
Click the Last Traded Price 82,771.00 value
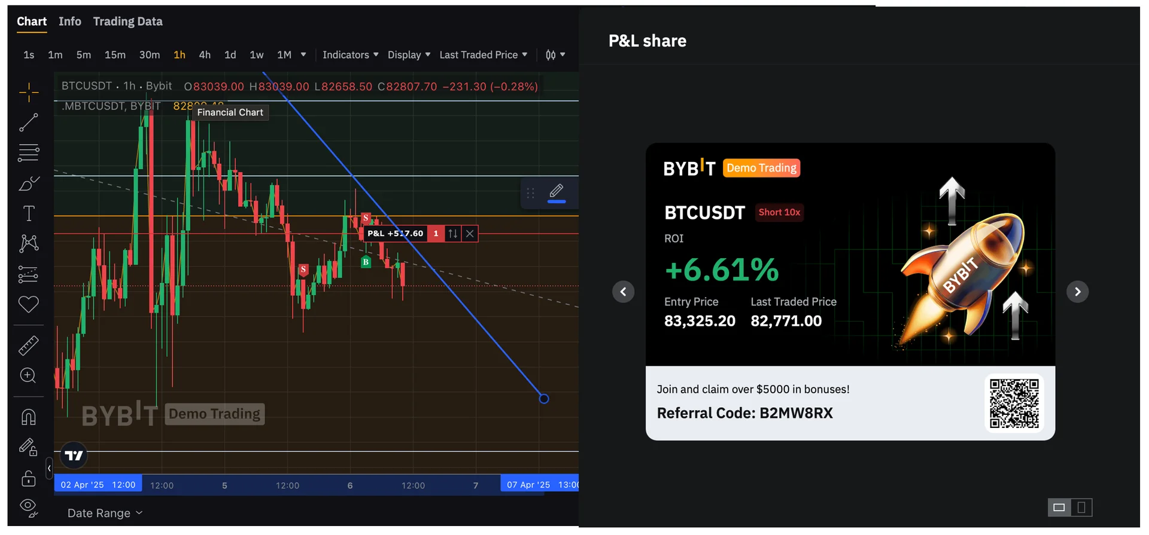[786, 321]
